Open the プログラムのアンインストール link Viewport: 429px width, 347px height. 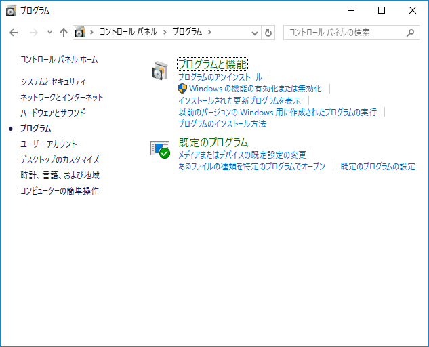coord(220,77)
